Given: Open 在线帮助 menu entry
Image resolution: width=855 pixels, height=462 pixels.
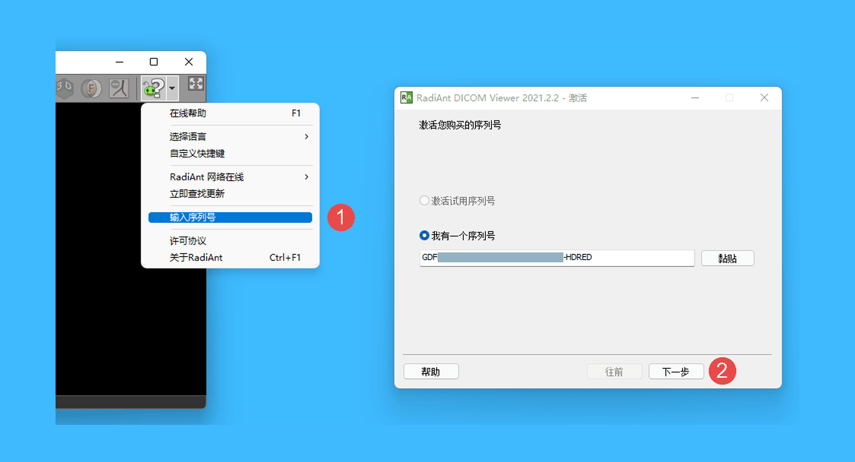Looking at the screenshot, I should [230, 113].
